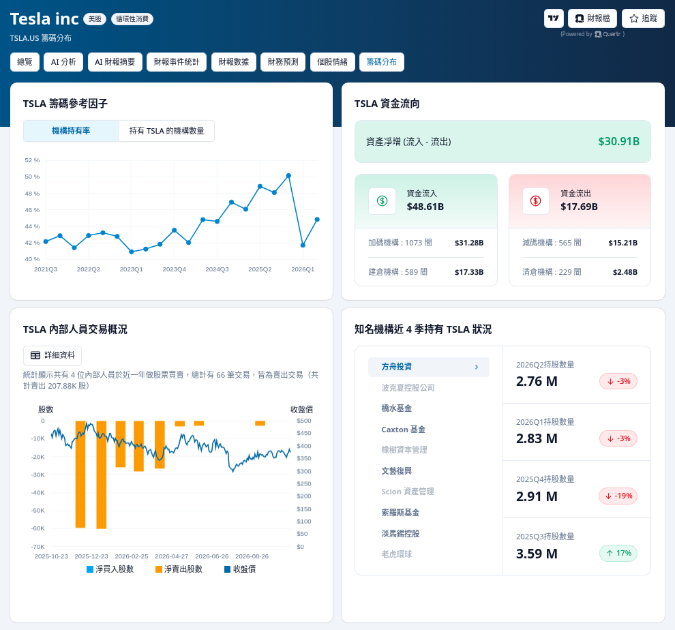This screenshot has height=630, width=675.
Task: Toggle the 淨買入股數 legend item
Action: (110, 569)
